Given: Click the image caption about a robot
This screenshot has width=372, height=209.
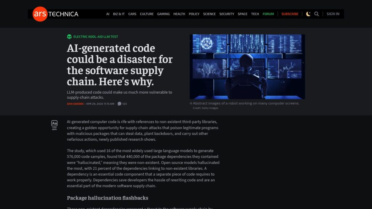Looking at the screenshot, I should [246, 103].
